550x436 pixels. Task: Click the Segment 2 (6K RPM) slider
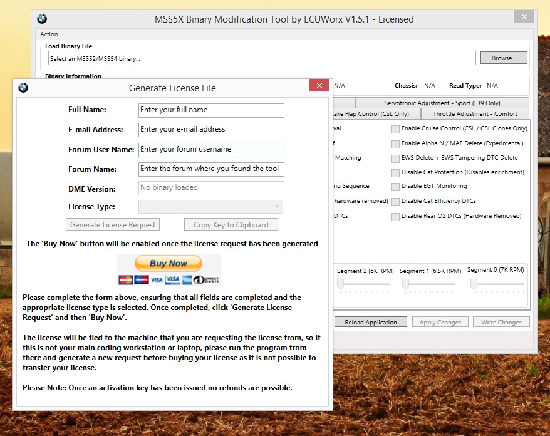click(x=364, y=284)
